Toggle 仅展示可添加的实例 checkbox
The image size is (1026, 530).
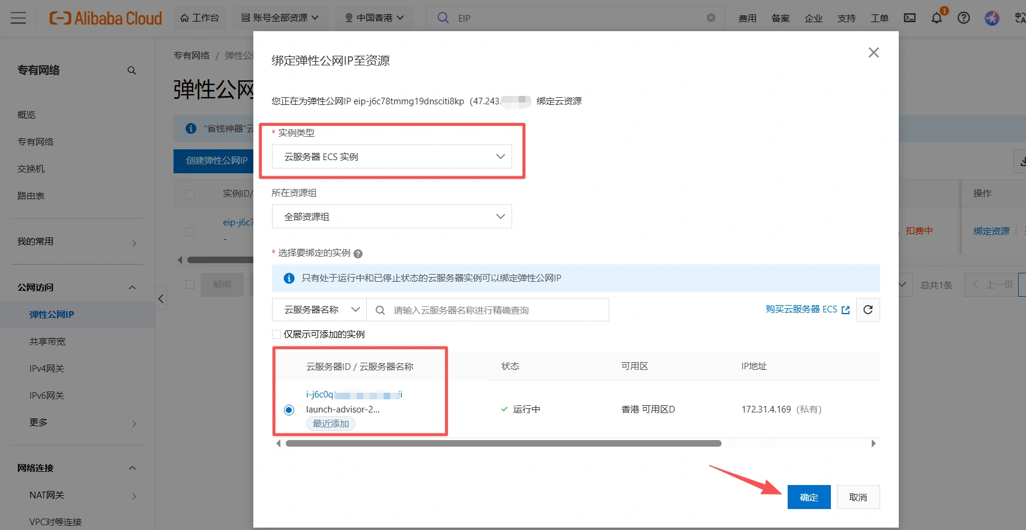pos(277,335)
